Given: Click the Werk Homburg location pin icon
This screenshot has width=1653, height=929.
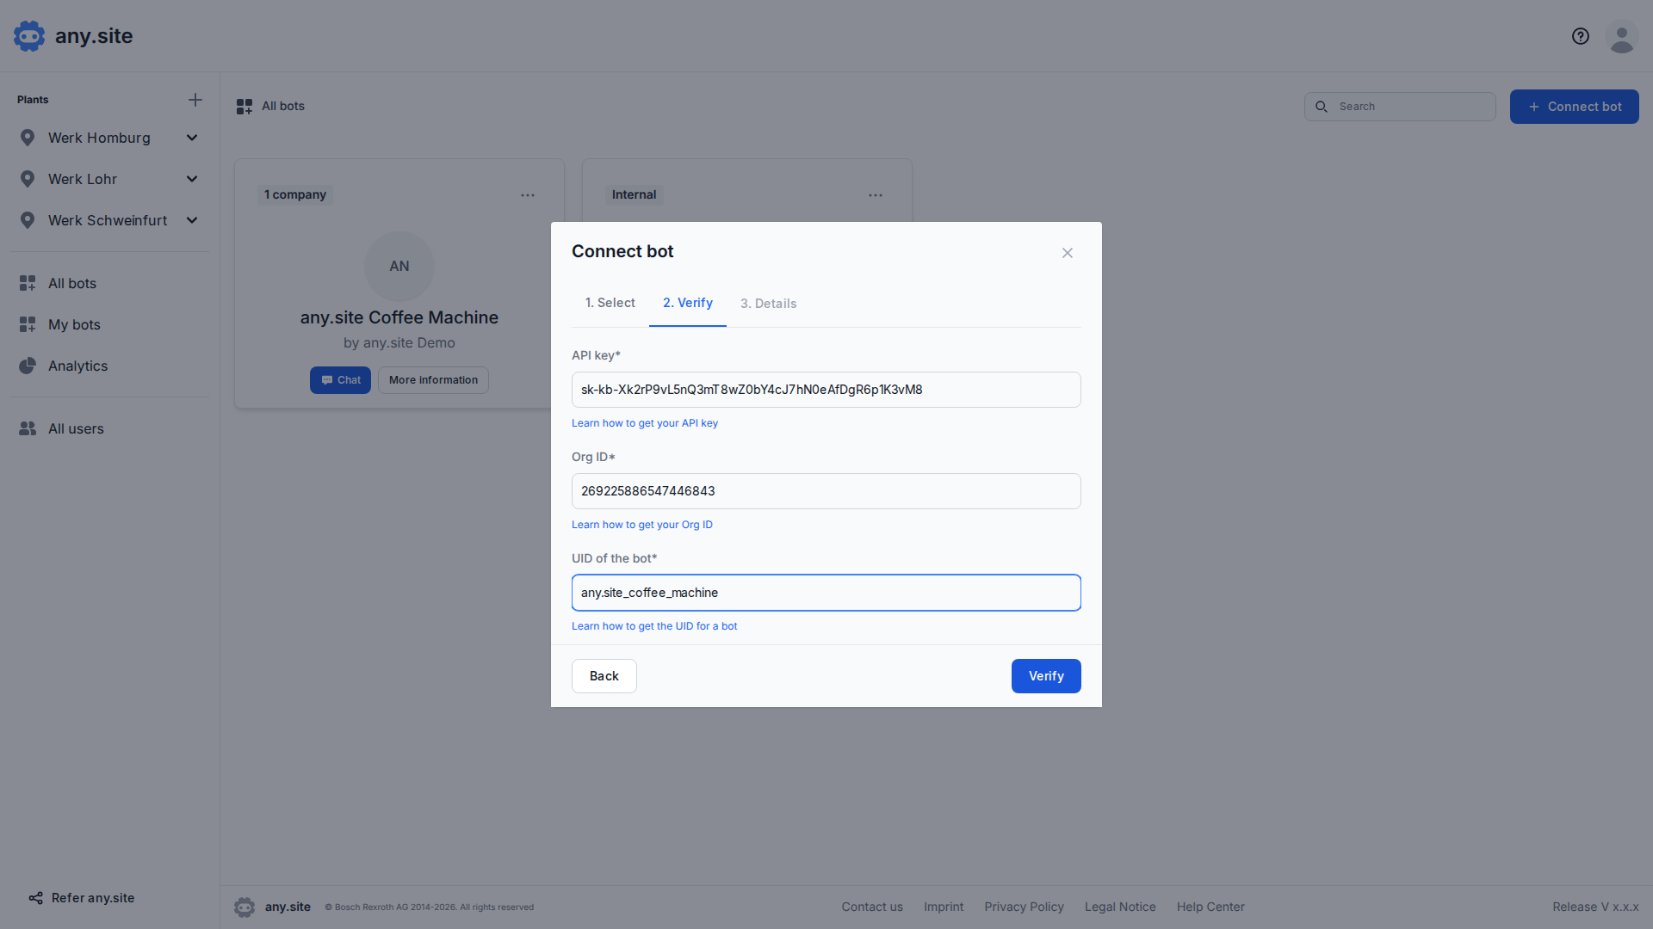Looking at the screenshot, I should click(28, 138).
